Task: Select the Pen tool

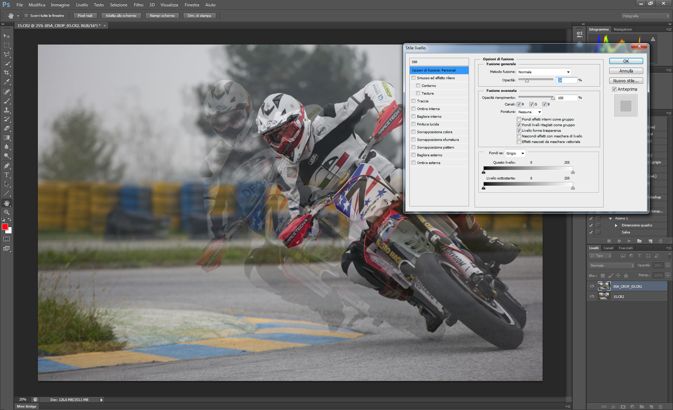Action: pyautogui.click(x=7, y=166)
